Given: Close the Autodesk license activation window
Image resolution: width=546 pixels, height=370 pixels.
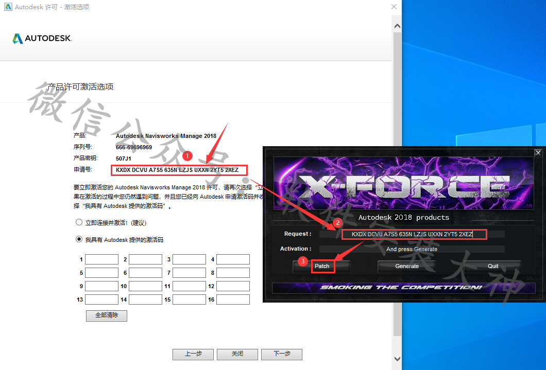Looking at the screenshot, I should (394, 7).
